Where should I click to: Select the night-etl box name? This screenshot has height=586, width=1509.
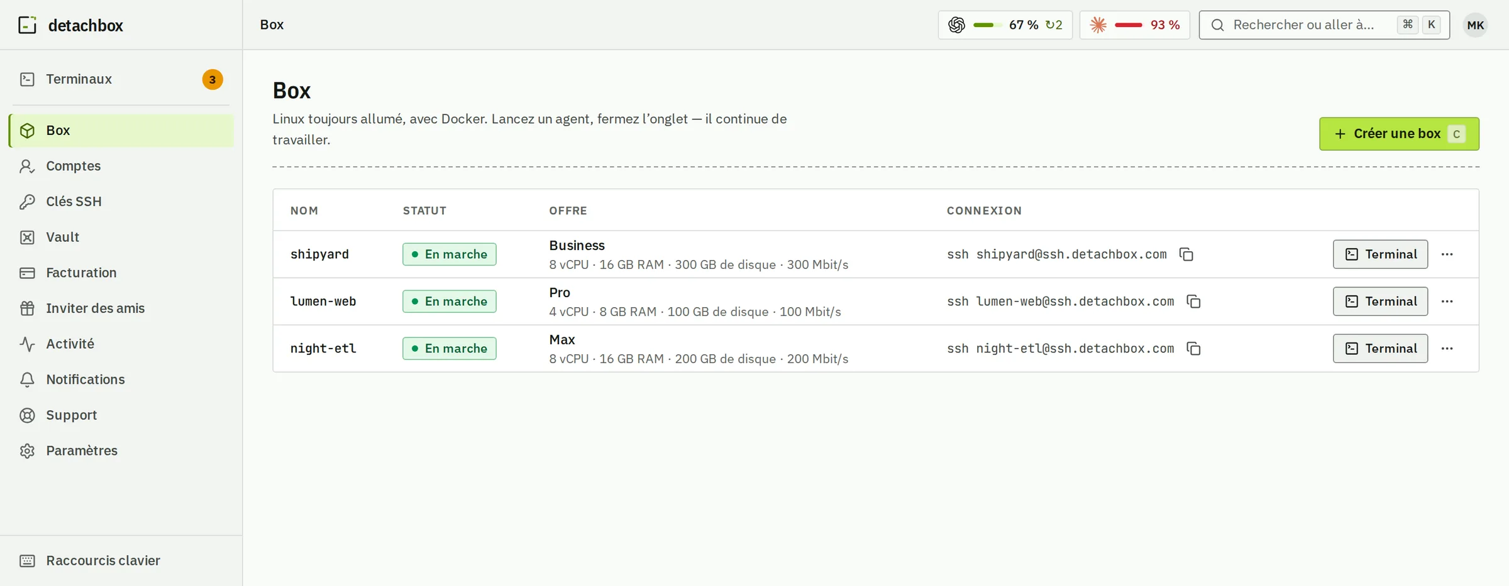pyautogui.click(x=323, y=349)
